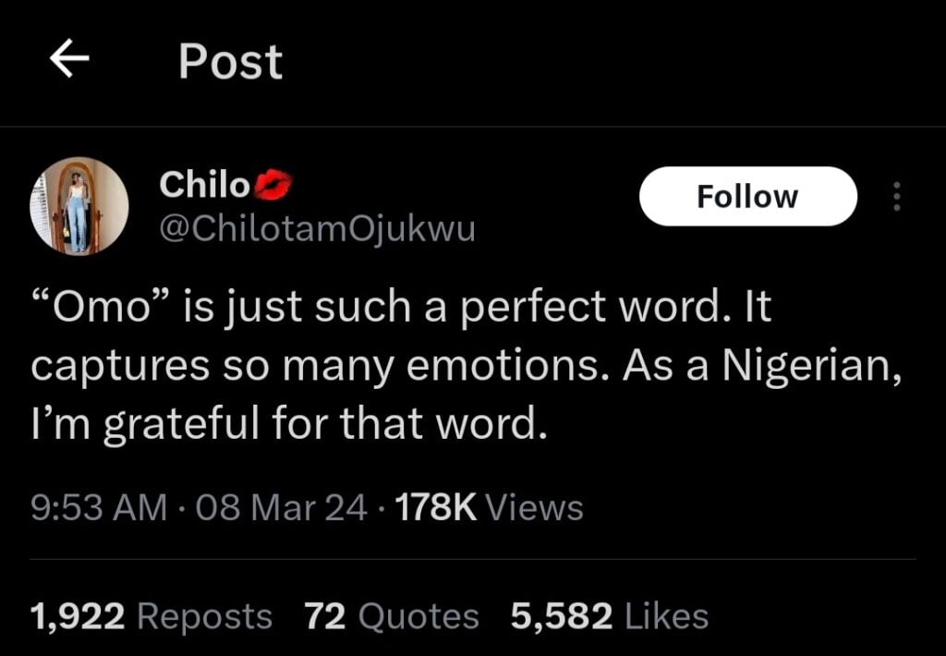Open the three-dot more options menu
The image size is (946, 656).
(896, 196)
